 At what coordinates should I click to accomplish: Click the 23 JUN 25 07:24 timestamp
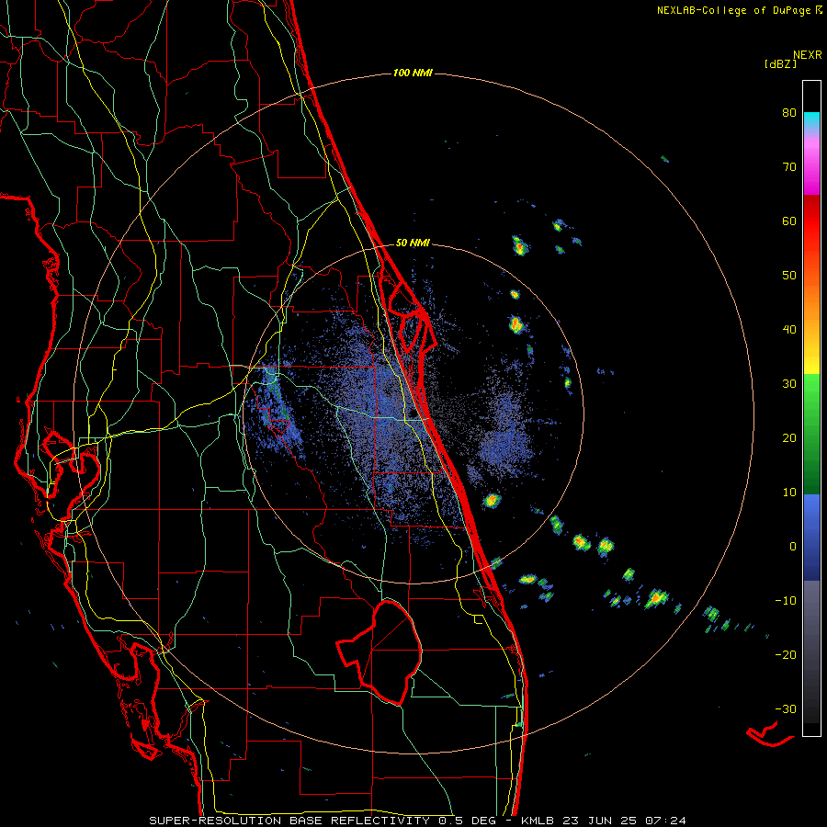tap(625, 821)
